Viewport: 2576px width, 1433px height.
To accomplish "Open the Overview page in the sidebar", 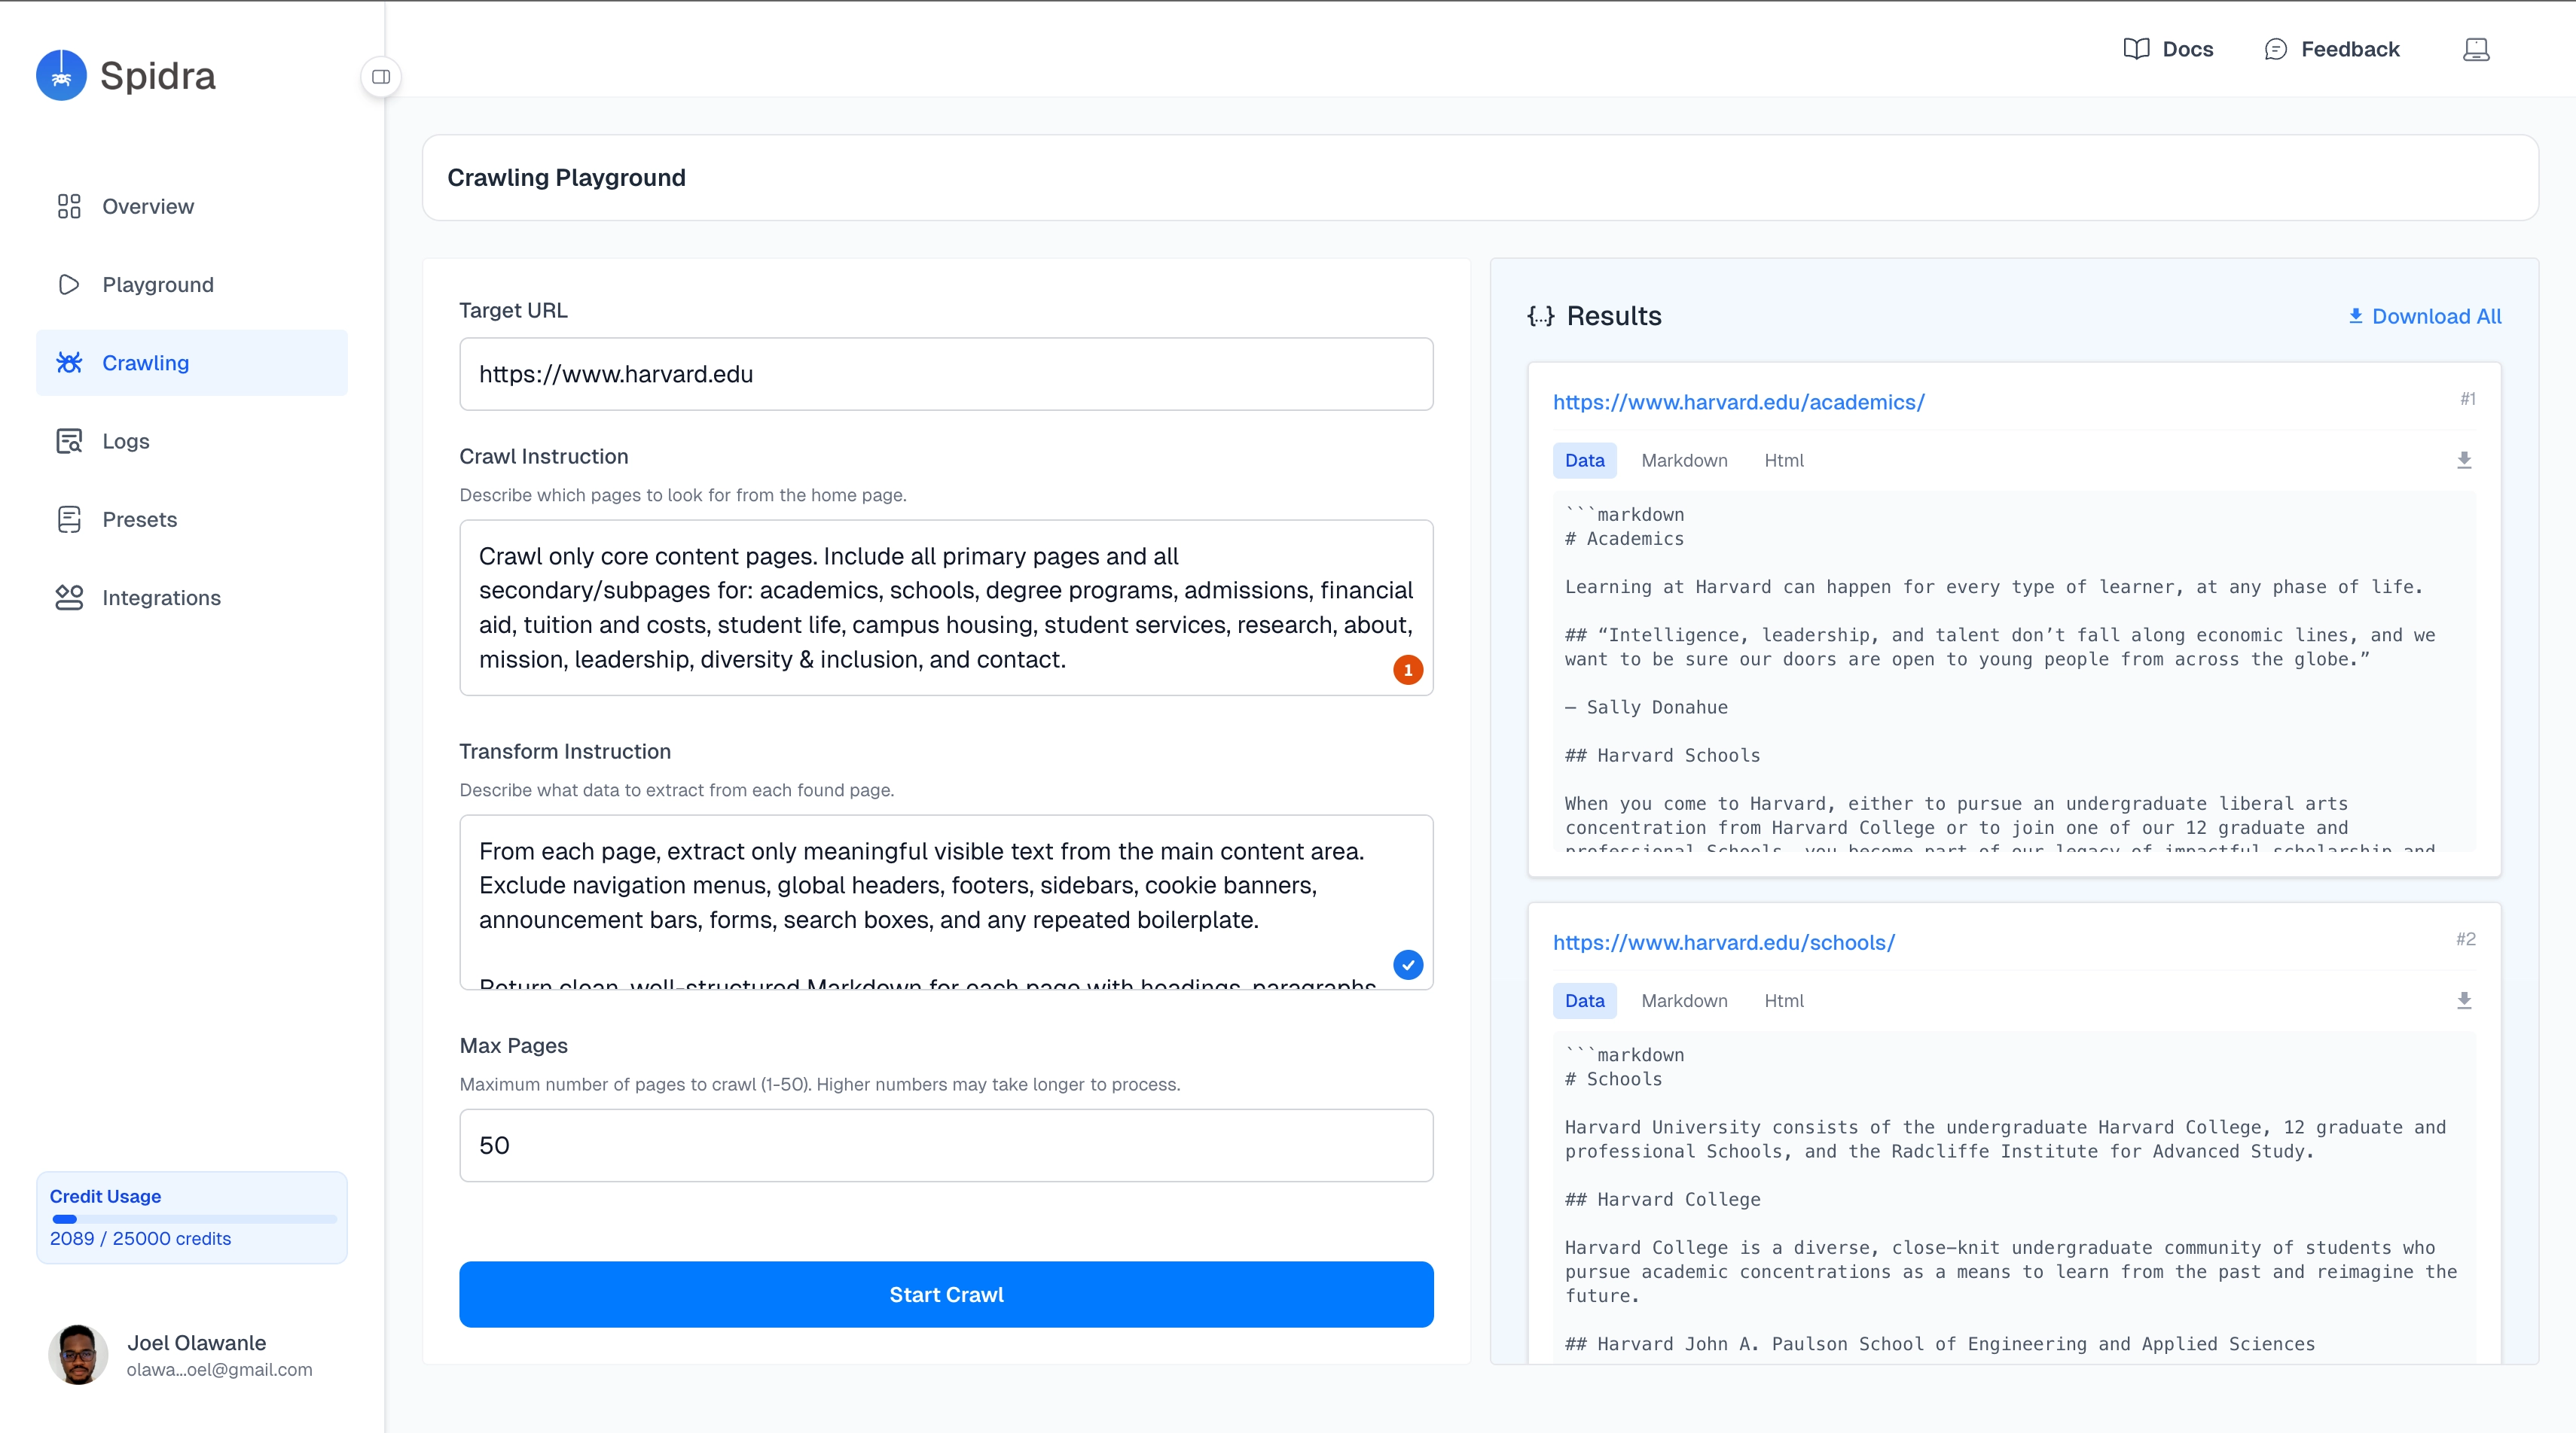I will pyautogui.click(x=148, y=207).
